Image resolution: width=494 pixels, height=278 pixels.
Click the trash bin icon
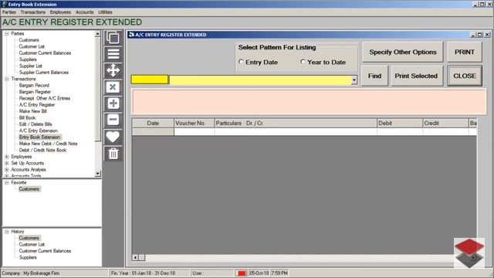[x=113, y=154]
